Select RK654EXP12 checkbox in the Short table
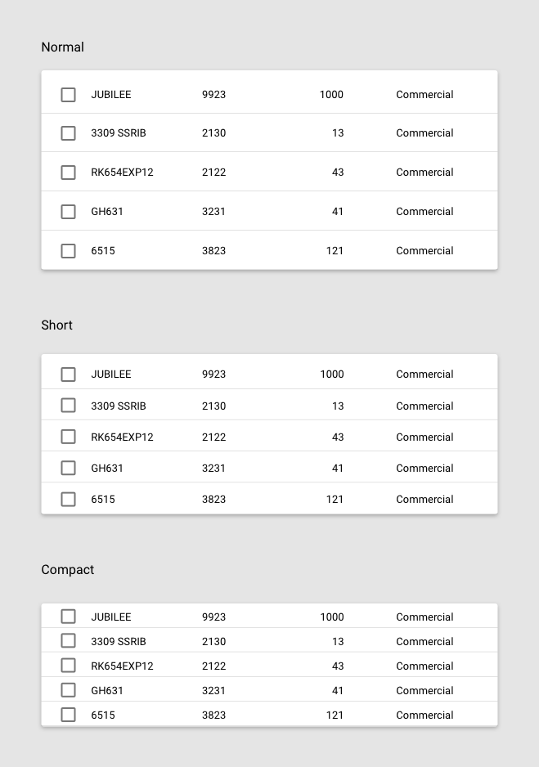The width and height of the screenshot is (539, 767). pos(69,437)
